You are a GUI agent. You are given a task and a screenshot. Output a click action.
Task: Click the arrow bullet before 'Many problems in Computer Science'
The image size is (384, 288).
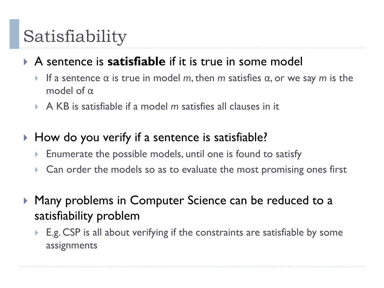[26, 201]
